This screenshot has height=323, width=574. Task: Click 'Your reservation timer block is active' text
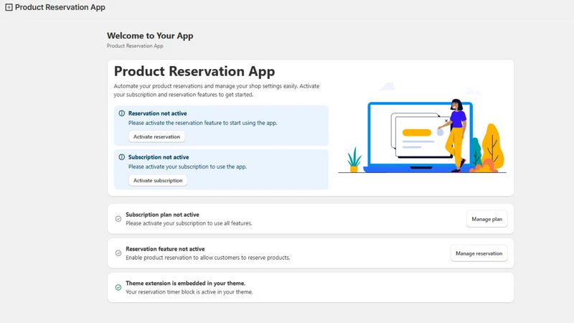coord(189,292)
